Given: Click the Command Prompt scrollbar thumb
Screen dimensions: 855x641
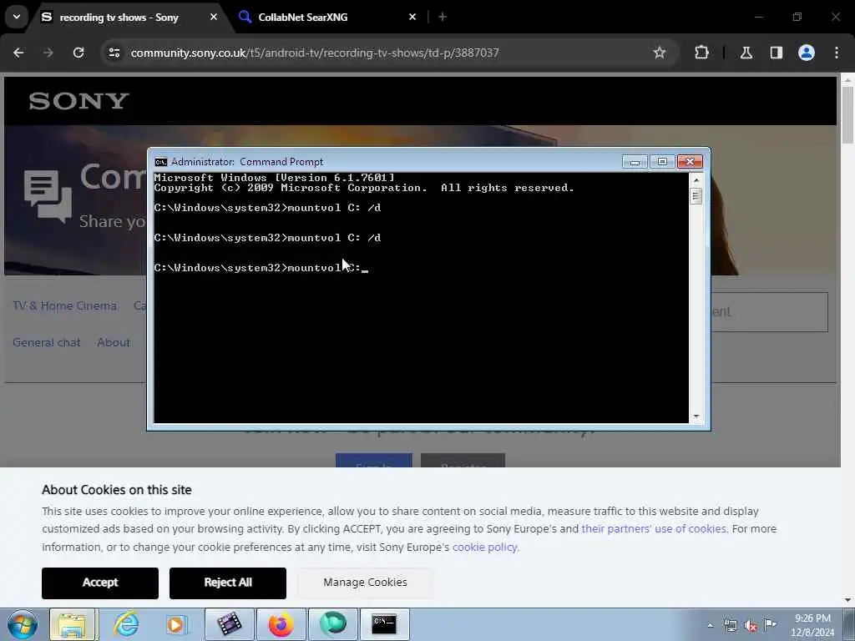Looking at the screenshot, I should point(696,195).
